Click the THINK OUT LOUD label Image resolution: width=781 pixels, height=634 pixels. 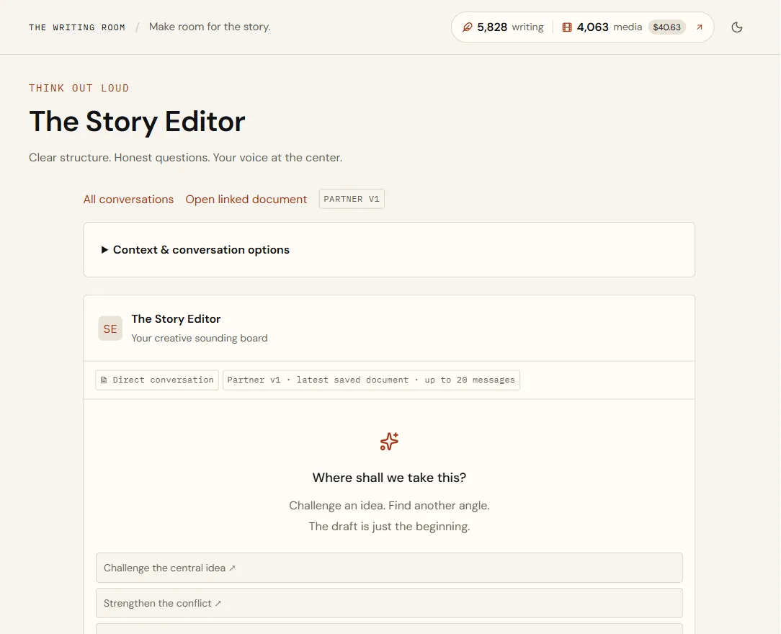[79, 88]
